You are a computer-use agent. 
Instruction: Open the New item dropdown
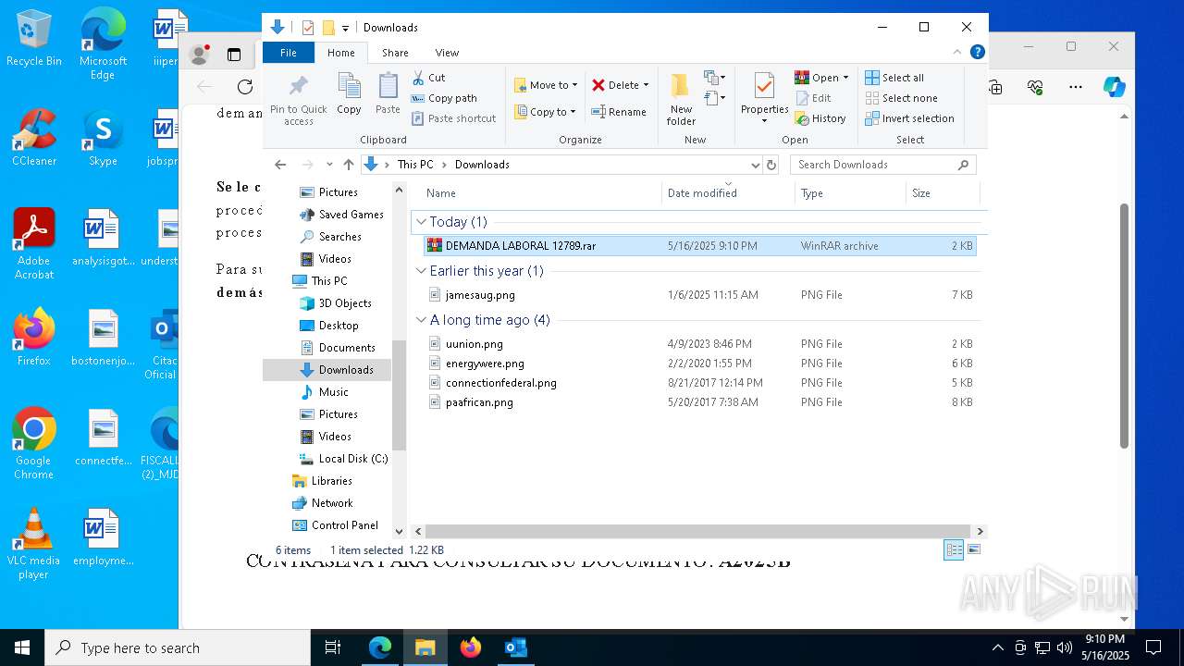pyautogui.click(x=715, y=78)
